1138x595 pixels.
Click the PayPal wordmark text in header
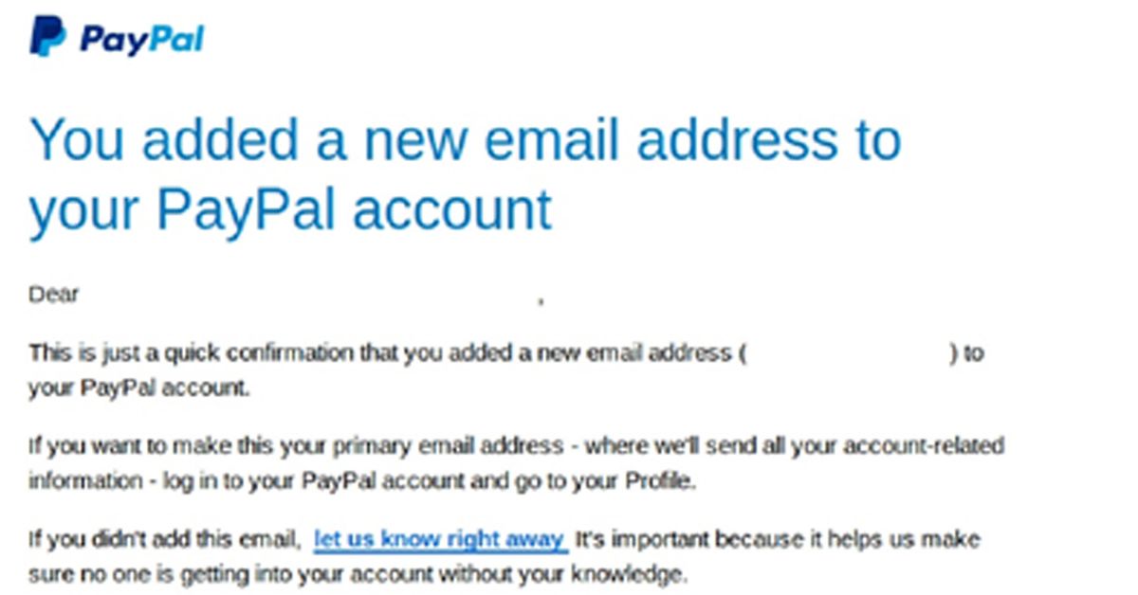pyautogui.click(x=142, y=39)
